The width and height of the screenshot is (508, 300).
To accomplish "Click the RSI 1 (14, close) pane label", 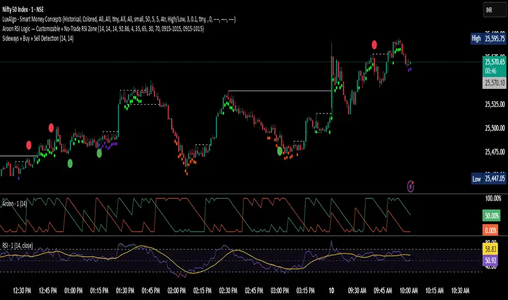I will click(17, 245).
